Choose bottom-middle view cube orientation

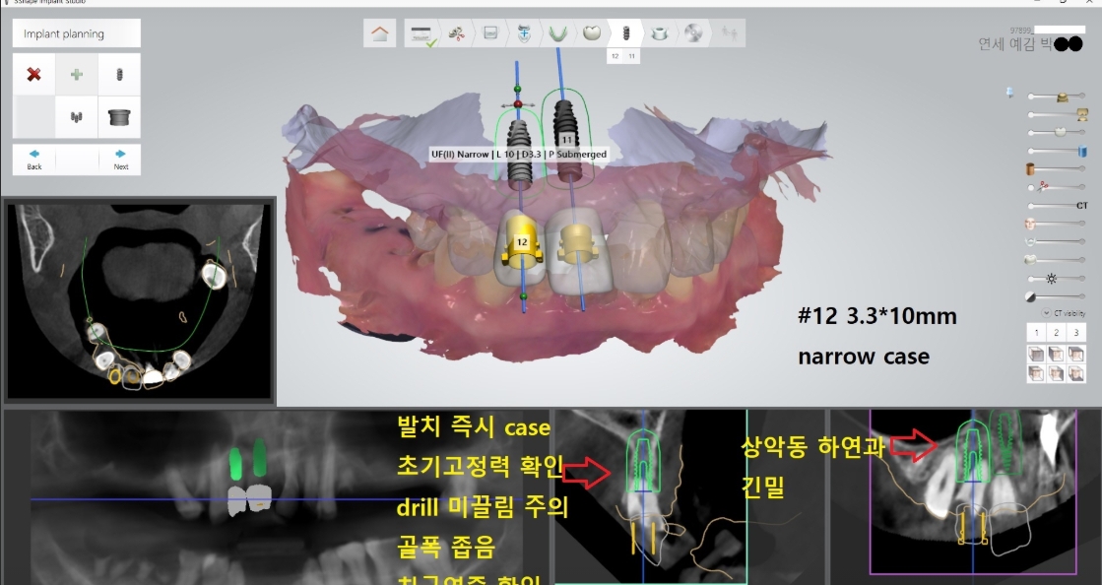click(1057, 373)
